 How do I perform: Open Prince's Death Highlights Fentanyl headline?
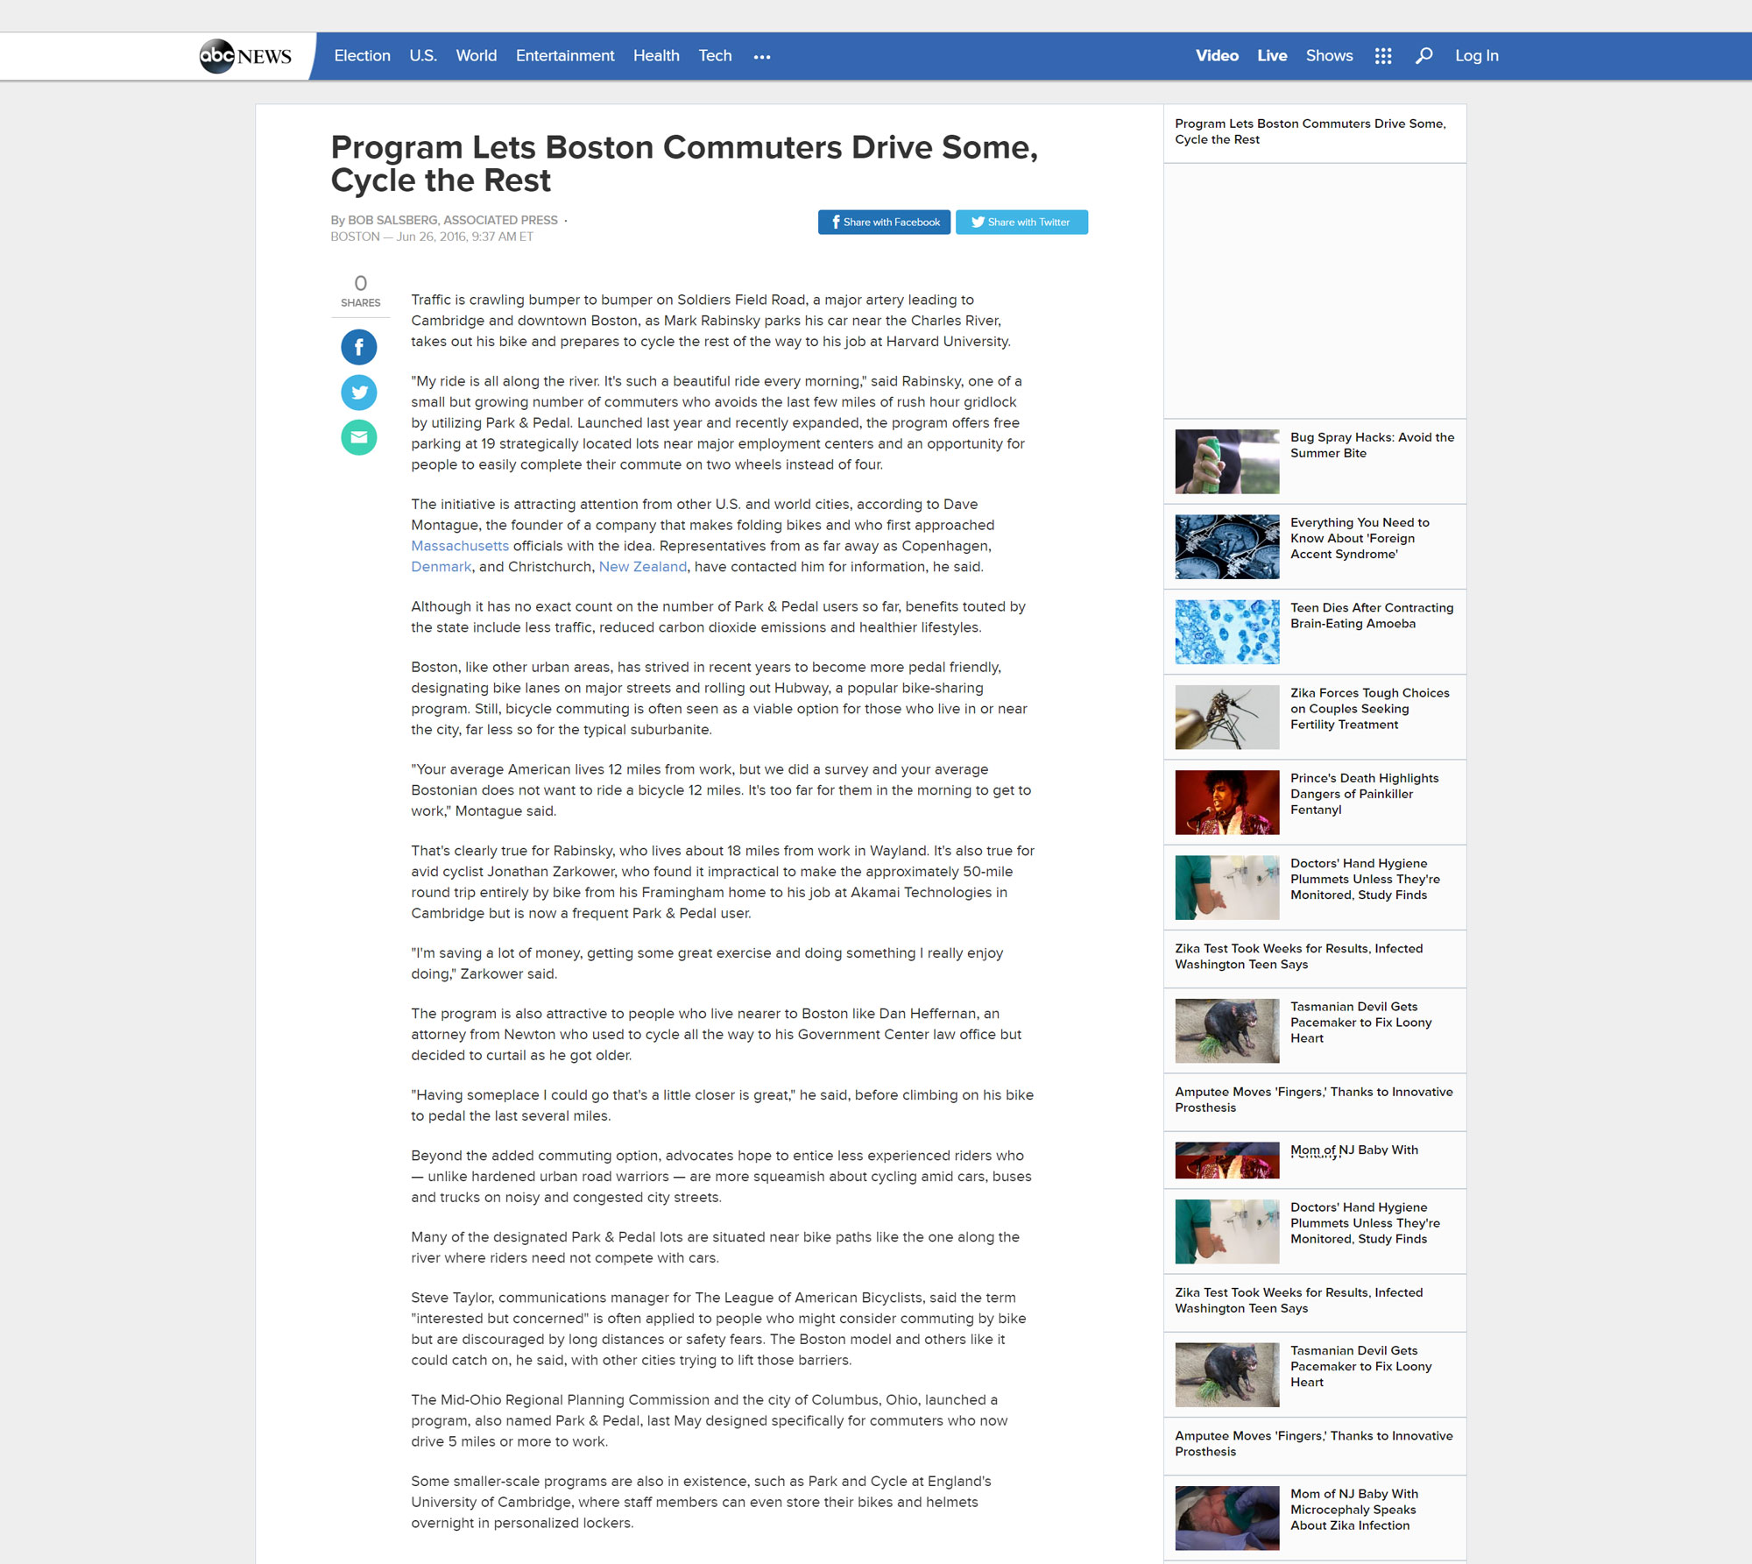(1365, 794)
